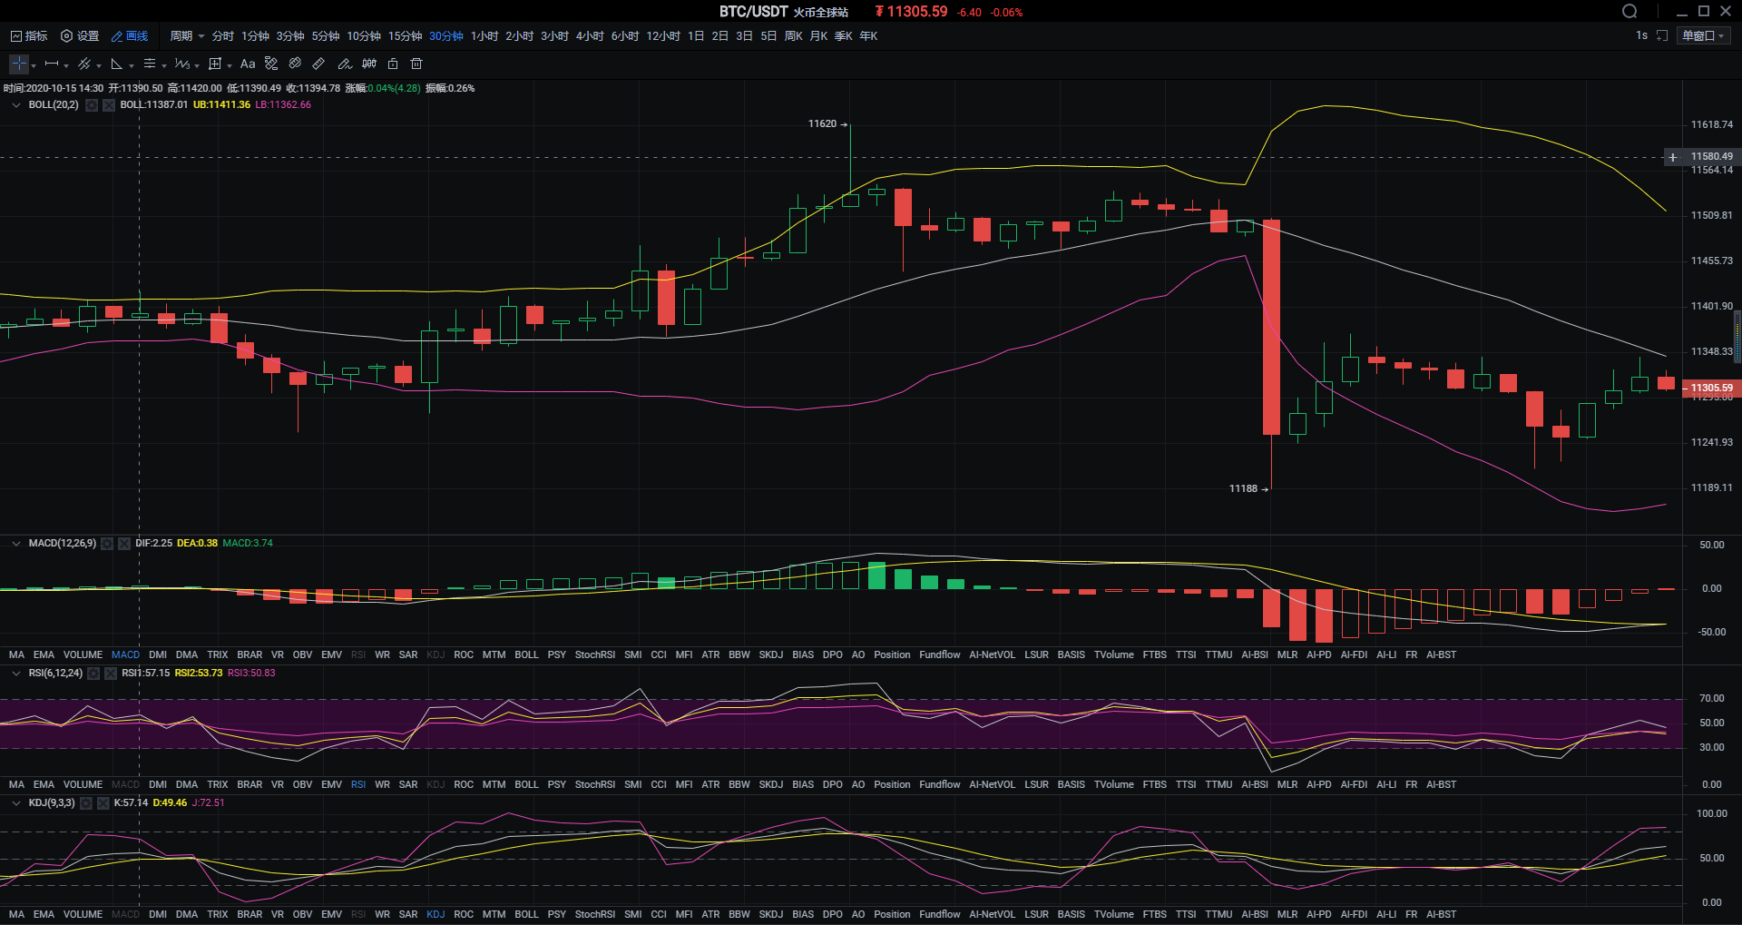This screenshot has height=925, width=1742.
Task: Click the plus button beside 11580.49
Action: point(1673,157)
